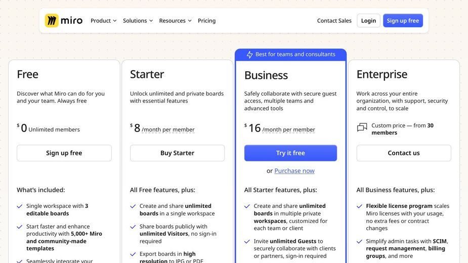Click checkmark next to Invite unlimited Guests
Image resolution: width=468 pixels, height=263 pixels.
coord(247,242)
